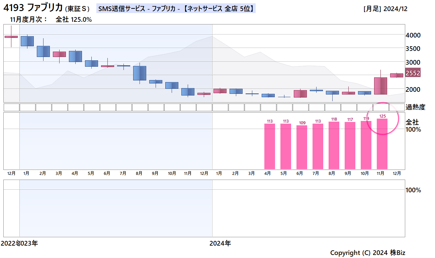
Task: Click the 過熱度 box above the 125 bar
Action: point(381,107)
